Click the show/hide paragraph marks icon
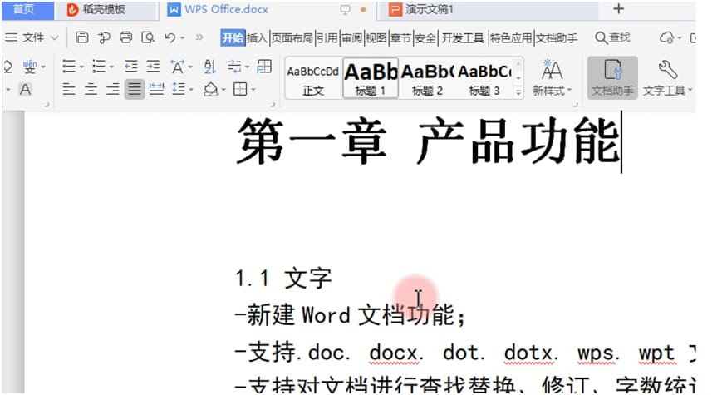The height and width of the screenshot is (395, 722). [x=235, y=67]
